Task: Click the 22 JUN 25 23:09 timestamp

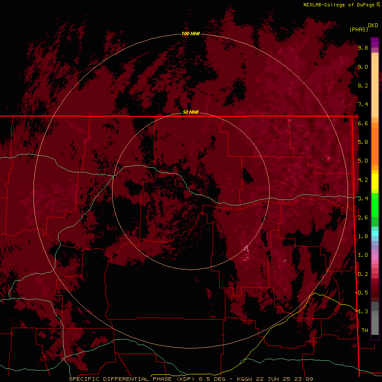Action: coord(284,379)
